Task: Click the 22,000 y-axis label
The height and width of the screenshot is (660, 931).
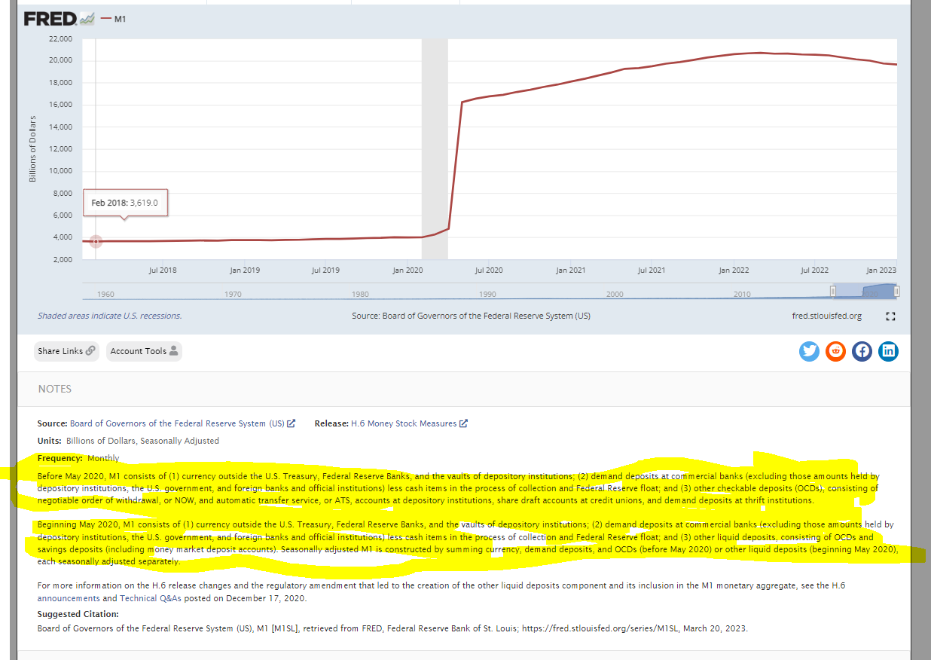Action: coord(60,38)
